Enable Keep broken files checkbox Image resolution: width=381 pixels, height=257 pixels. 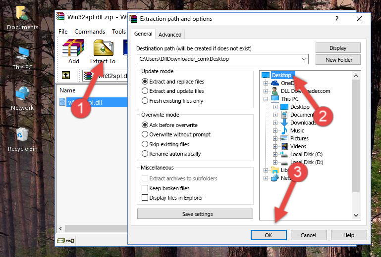(145, 188)
